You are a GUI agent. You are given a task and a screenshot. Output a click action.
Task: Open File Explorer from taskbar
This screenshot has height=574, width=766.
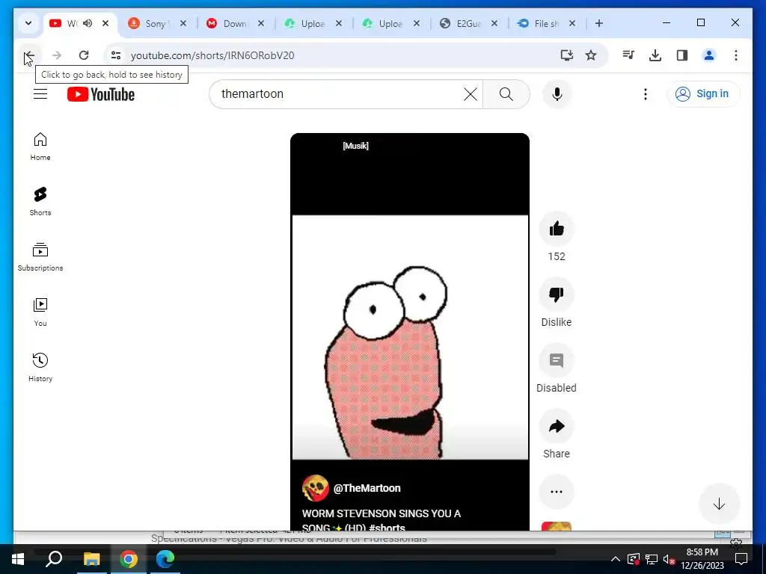[91, 559]
